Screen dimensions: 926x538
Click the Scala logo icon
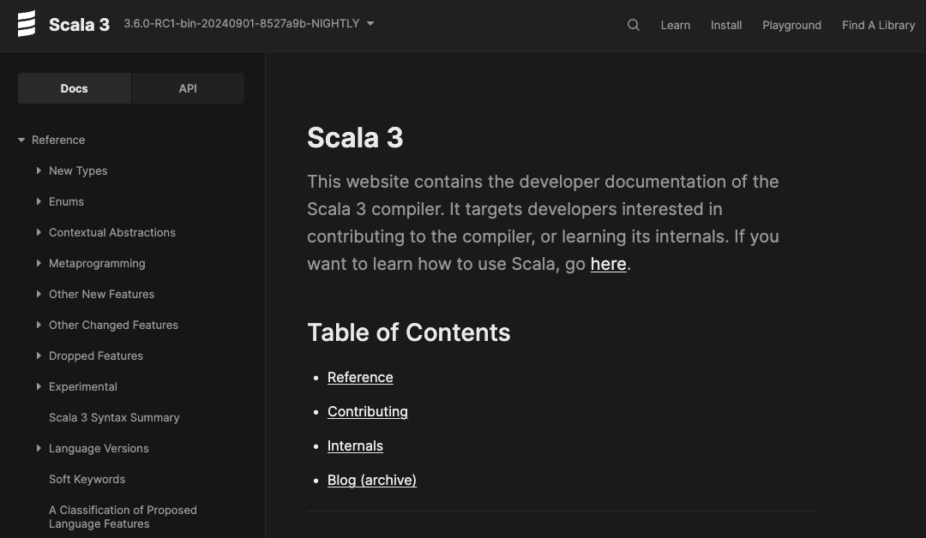[x=27, y=24]
